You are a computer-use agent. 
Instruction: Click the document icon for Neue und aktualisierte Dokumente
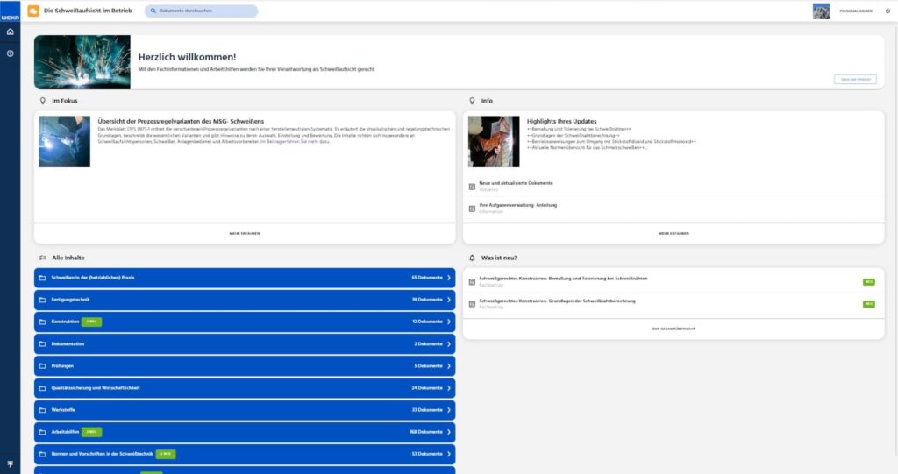pos(472,187)
